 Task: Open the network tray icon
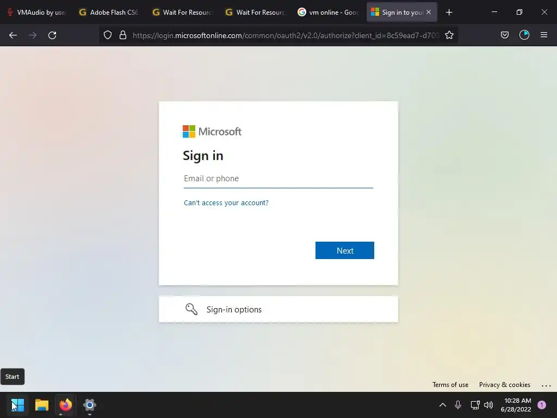[475, 405]
